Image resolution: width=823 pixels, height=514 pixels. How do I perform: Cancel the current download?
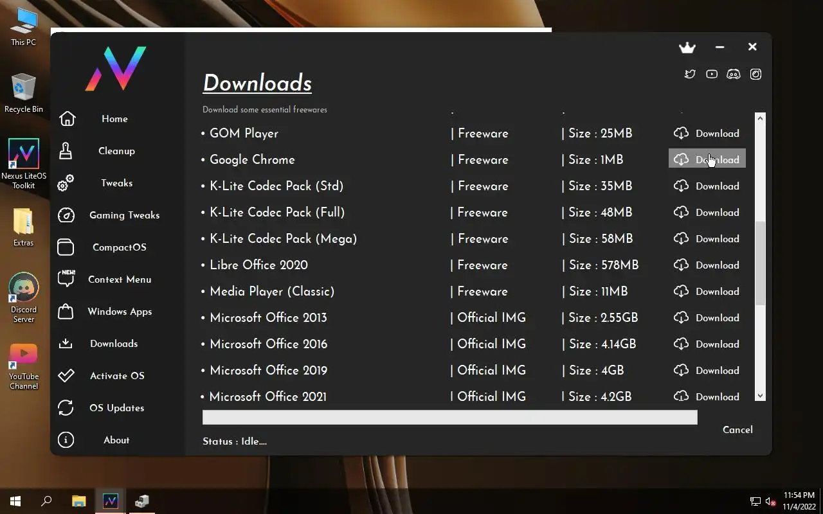click(737, 430)
